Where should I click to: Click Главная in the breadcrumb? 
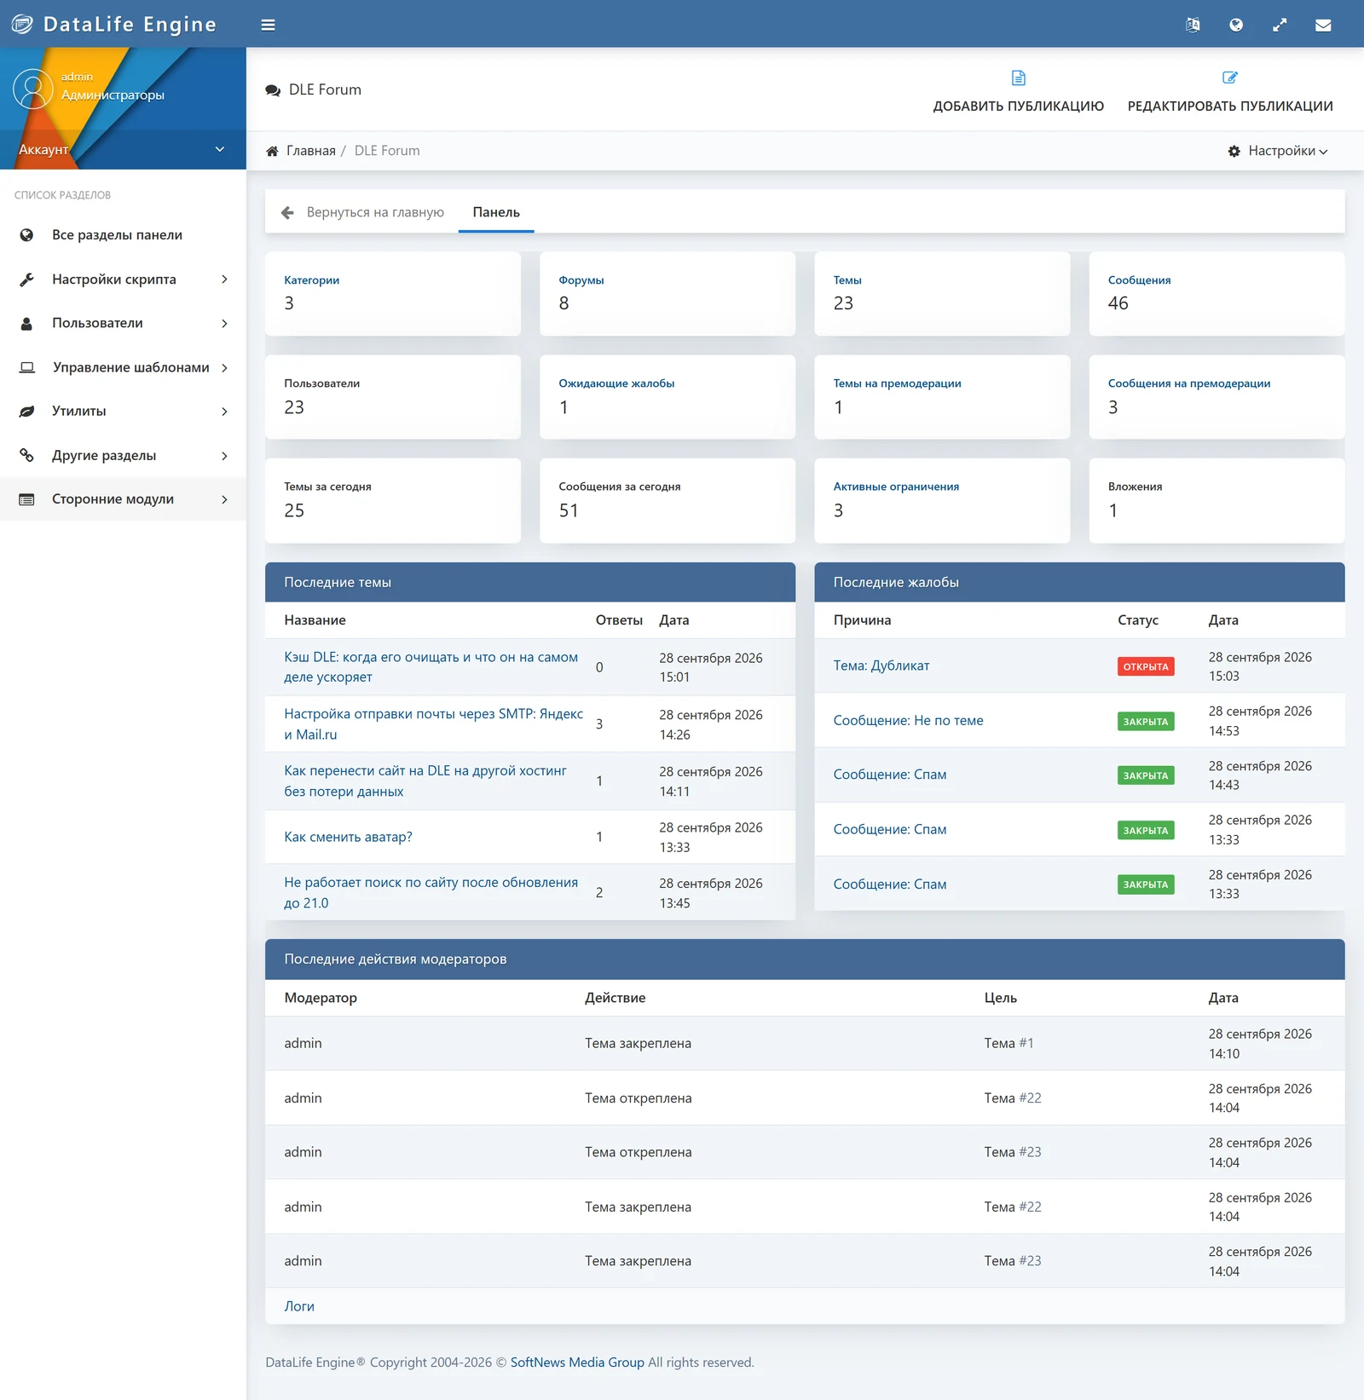310,151
